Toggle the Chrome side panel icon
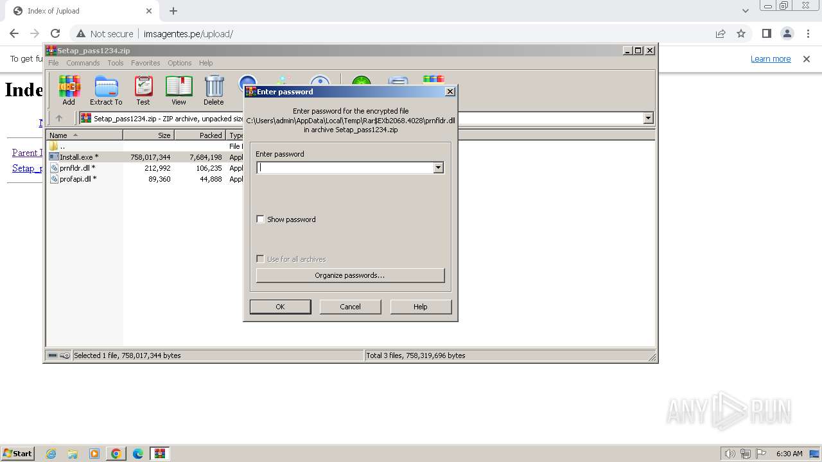The width and height of the screenshot is (822, 462). tap(767, 33)
